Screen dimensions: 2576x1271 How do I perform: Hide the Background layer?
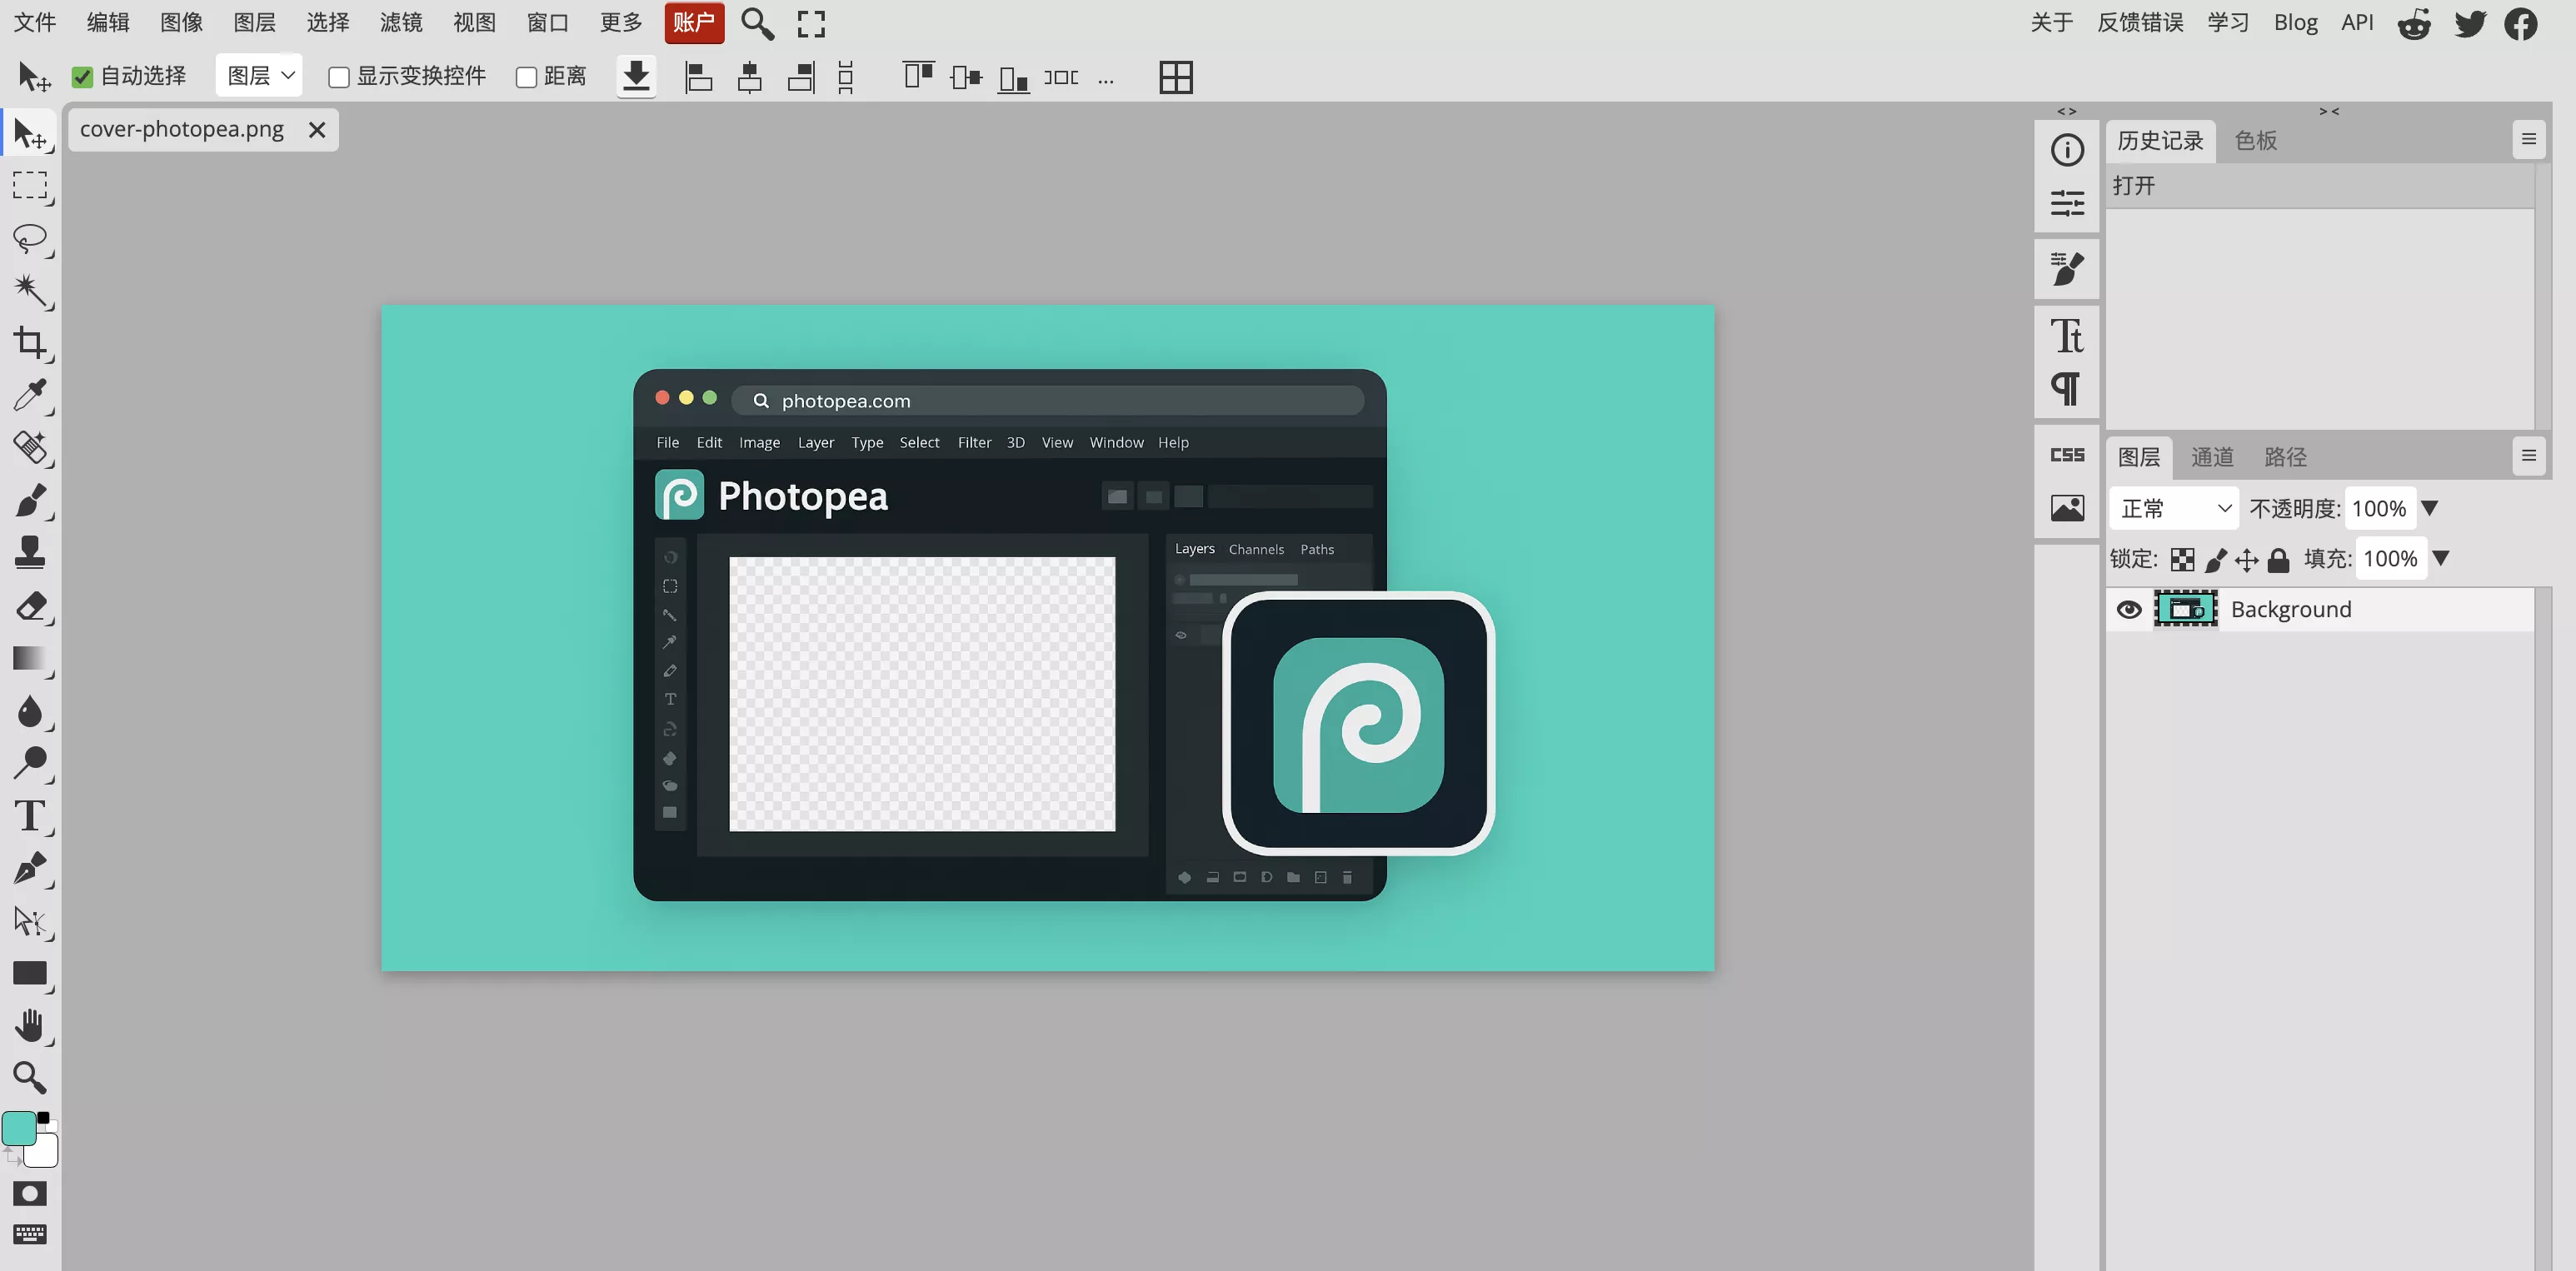point(2129,609)
